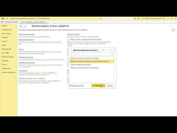Open service settings icon next to user name
The width and height of the screenshot is (177, 133).
tap(164, 18)
